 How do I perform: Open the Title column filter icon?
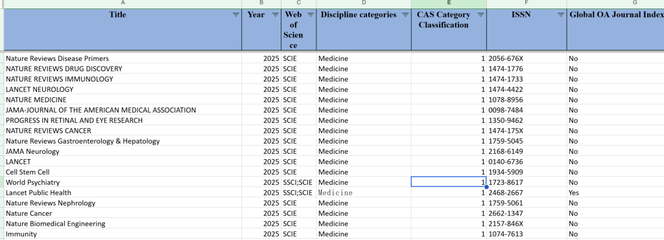point(236,15)
